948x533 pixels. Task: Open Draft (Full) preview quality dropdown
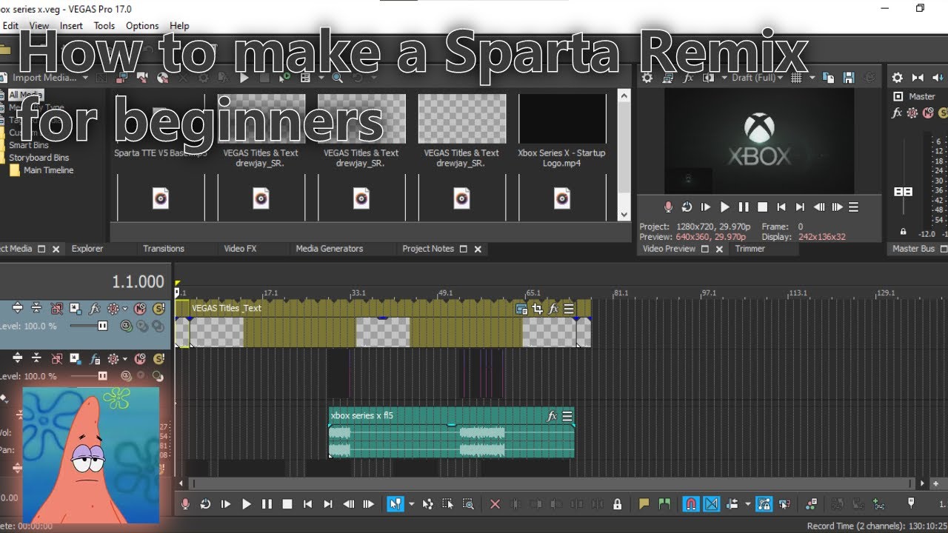pos(758,78)
